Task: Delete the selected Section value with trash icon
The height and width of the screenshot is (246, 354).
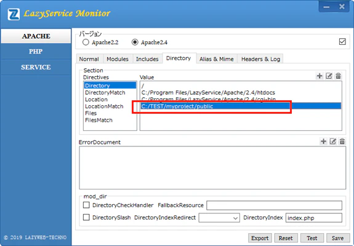Action: (x=338, y=76)
